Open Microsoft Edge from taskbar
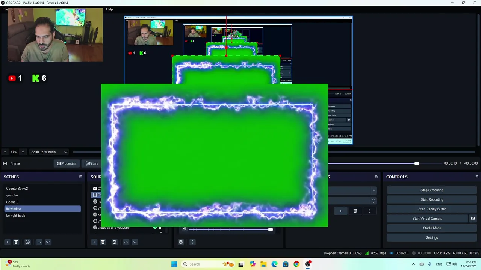The image size is (481, 270). pyautogui.click(x=274, y=264)
